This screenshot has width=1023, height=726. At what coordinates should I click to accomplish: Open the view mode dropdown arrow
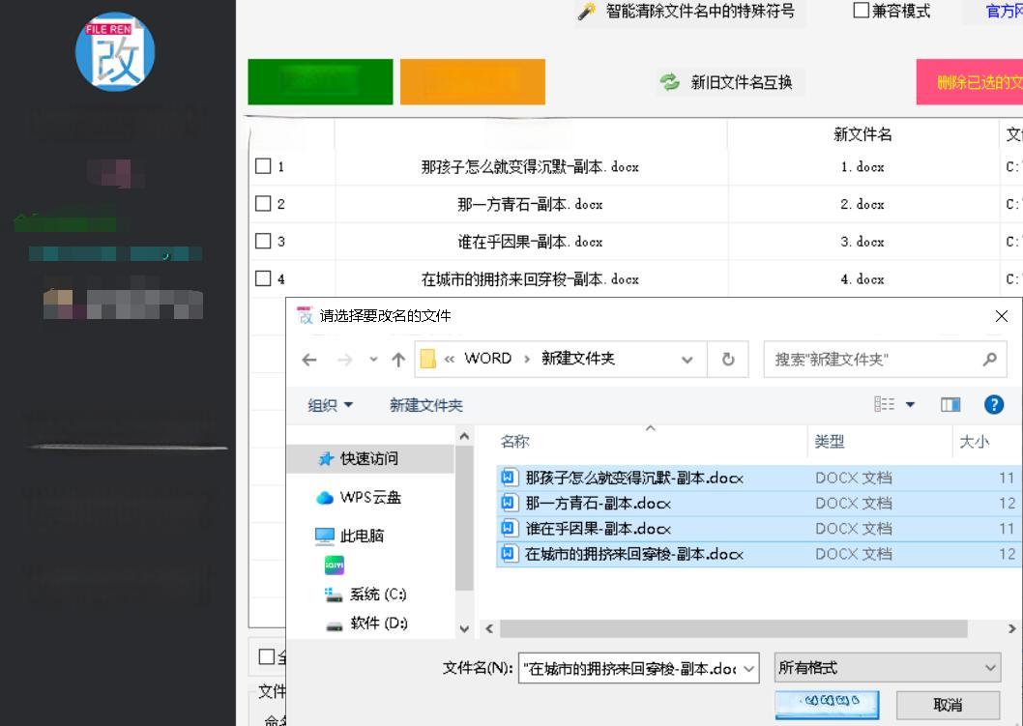click(x=910, y=405)
